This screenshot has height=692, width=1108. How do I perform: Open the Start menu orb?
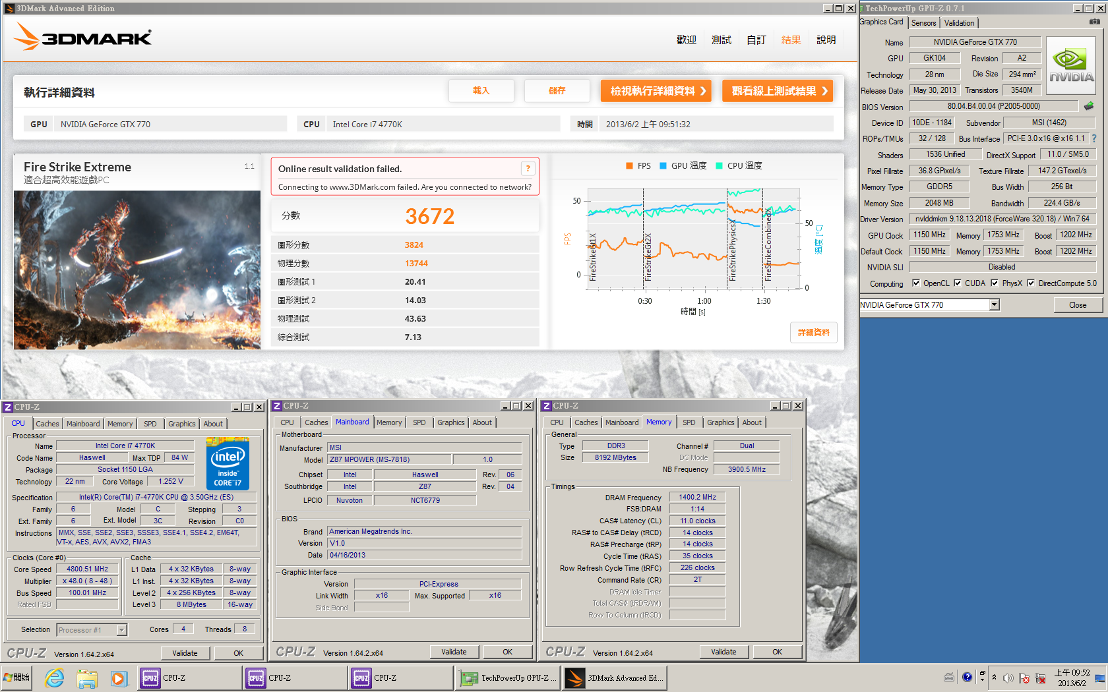click(16, 678)
